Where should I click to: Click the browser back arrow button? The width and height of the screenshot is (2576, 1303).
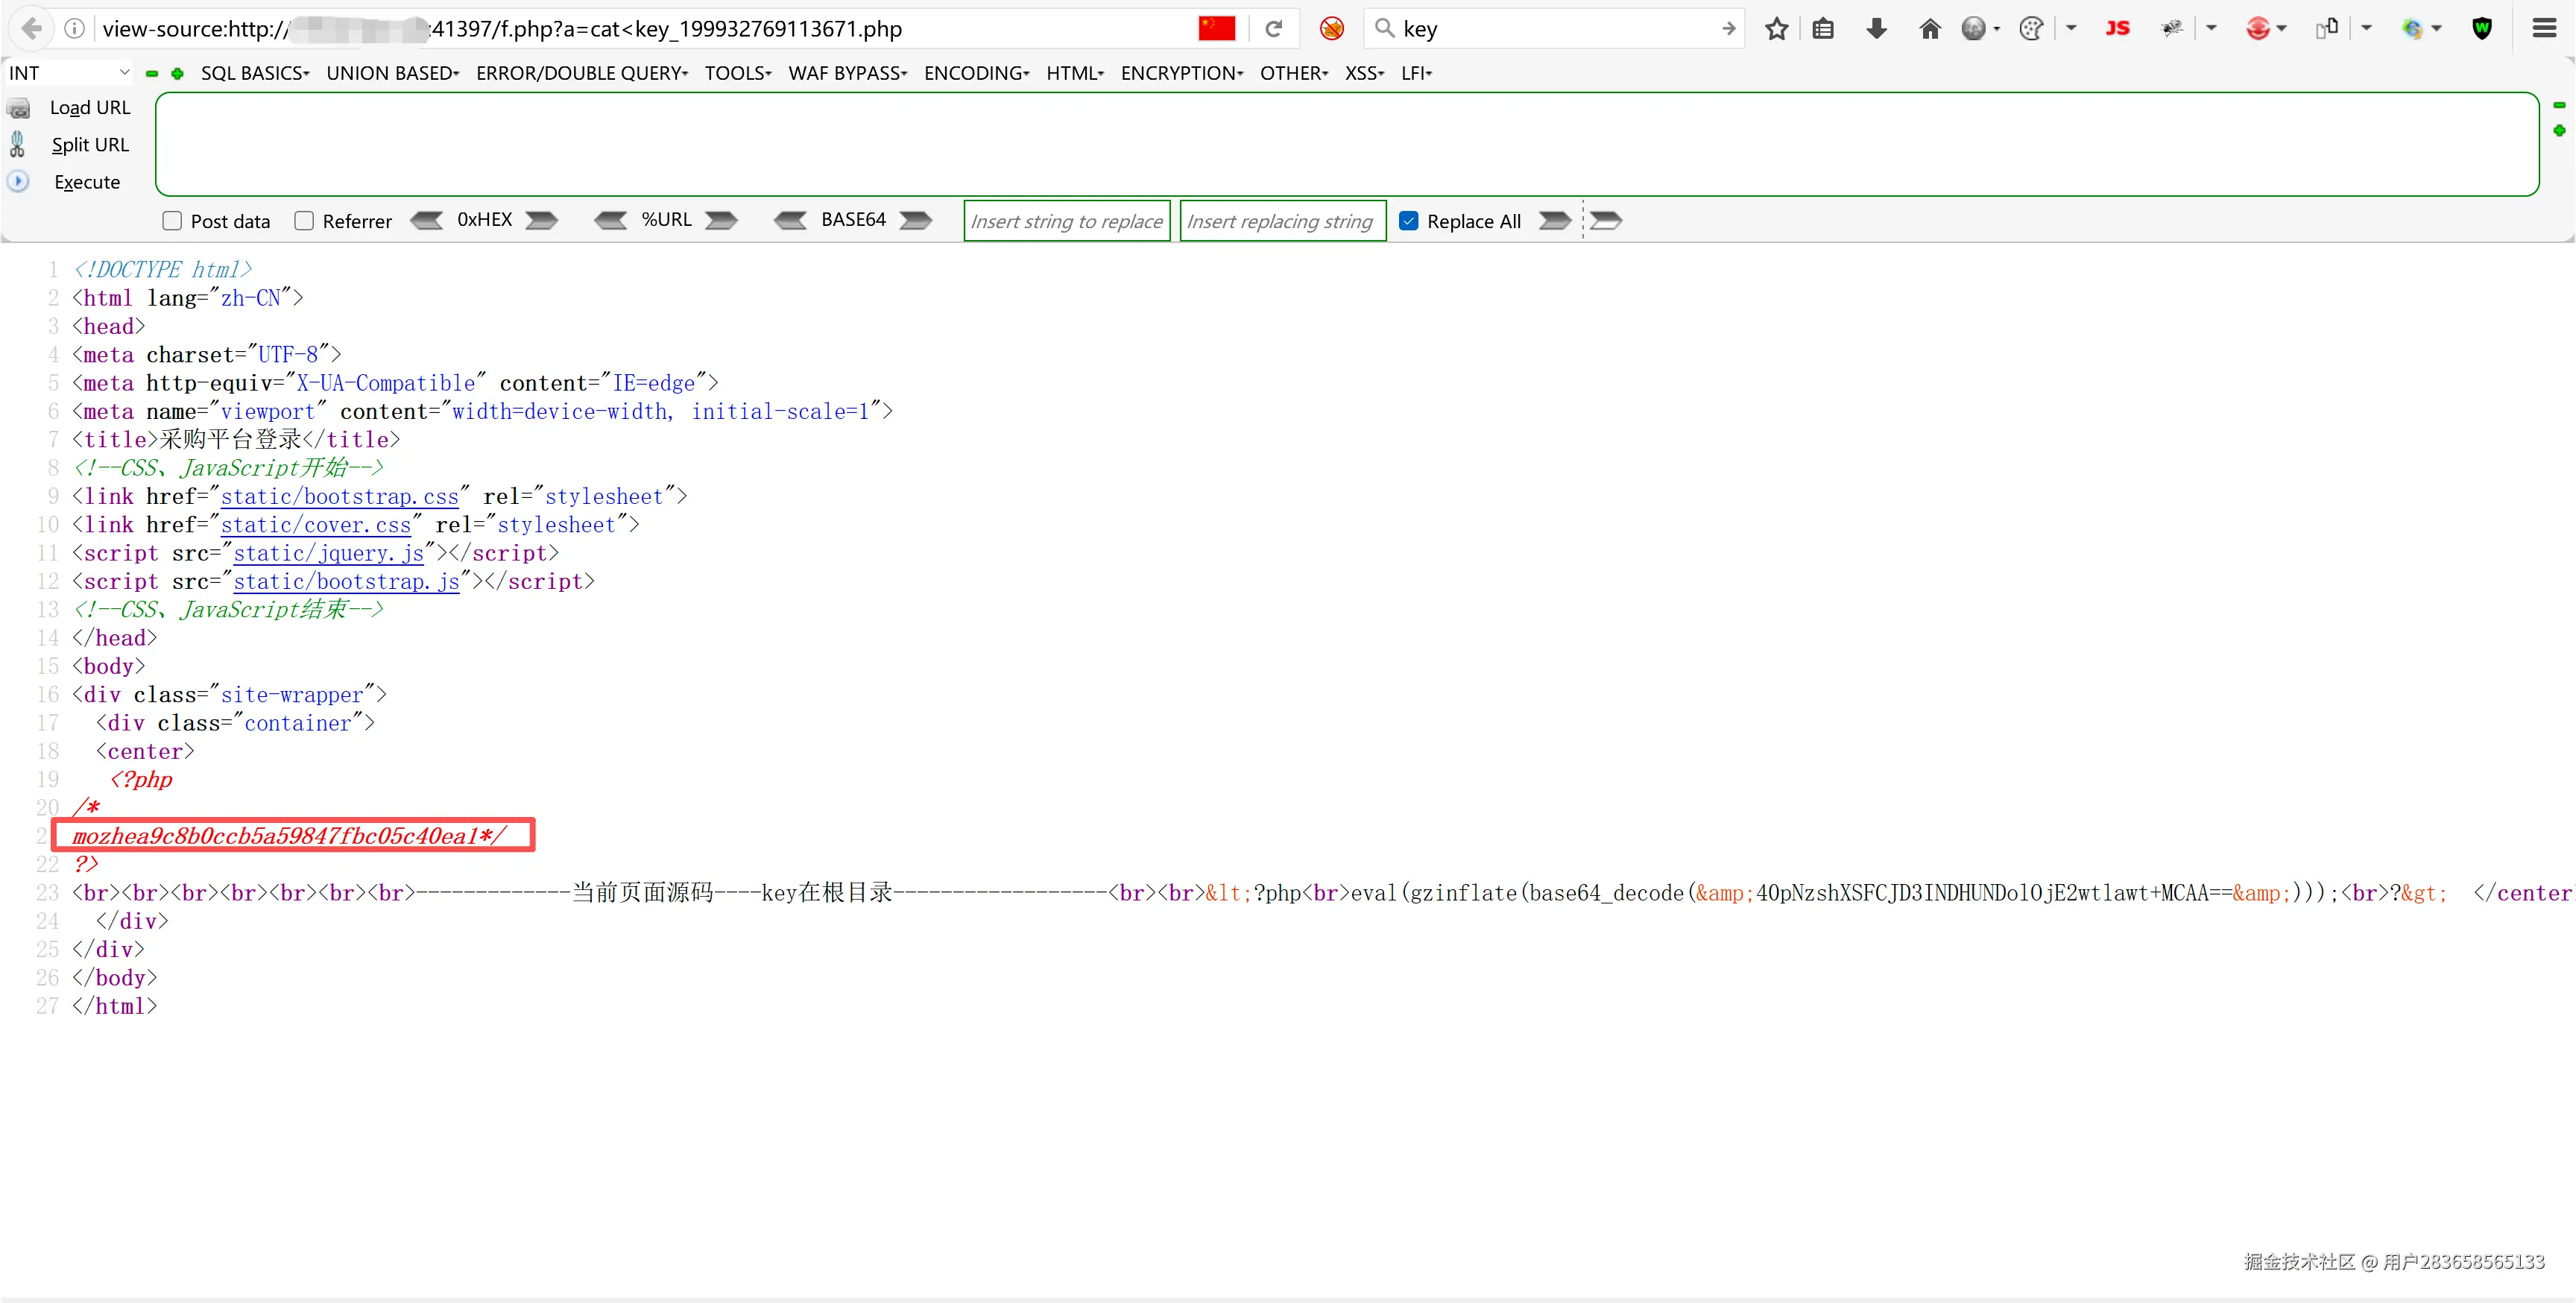(31, 28)
